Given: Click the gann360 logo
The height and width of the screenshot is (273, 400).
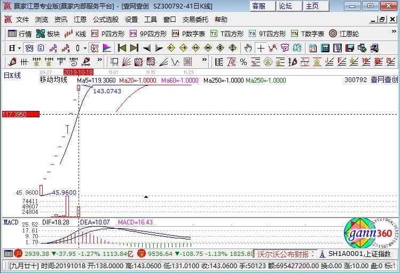Looking at the screenshot, I should point(371,233).
